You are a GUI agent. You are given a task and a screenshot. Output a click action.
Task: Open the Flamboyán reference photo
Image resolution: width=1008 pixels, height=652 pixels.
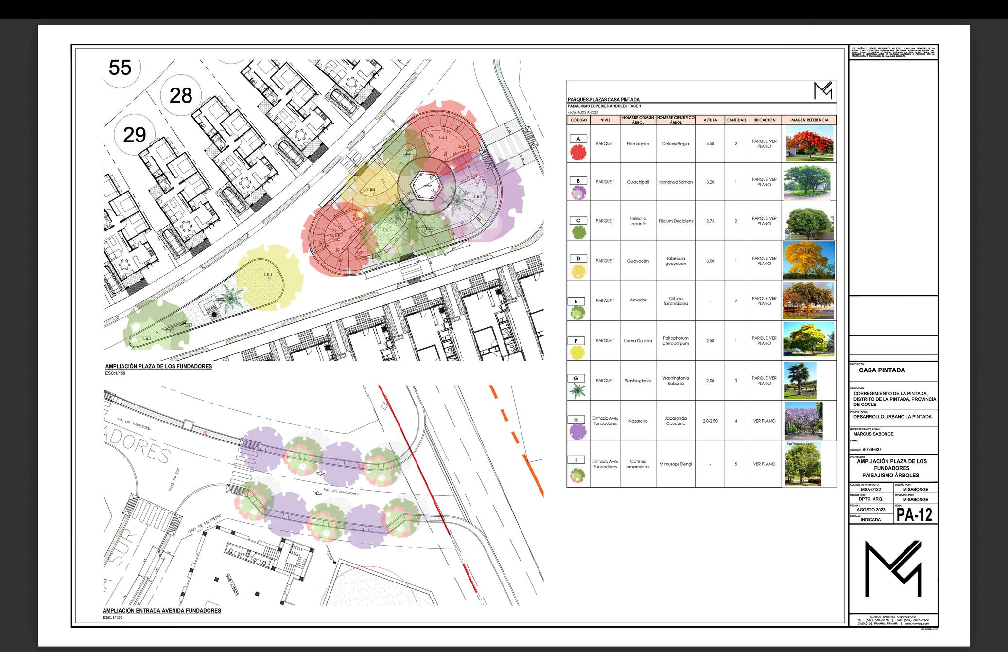click(809, 144)
